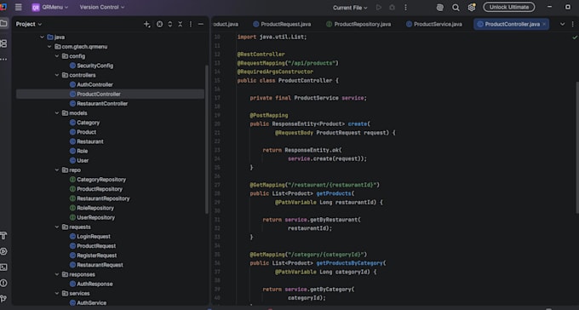
Task: Debug the current file with bug icon
Action: pos(393,8)
